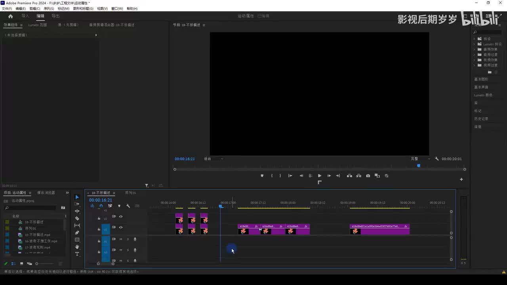Show hidden Project panel tabs chevron
Image resolution: width=507 pixels, height=285 pixels.
(67, 193)
